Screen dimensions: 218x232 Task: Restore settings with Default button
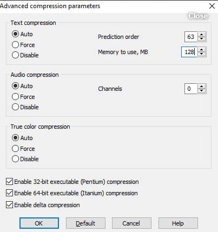tap(85, 223)
